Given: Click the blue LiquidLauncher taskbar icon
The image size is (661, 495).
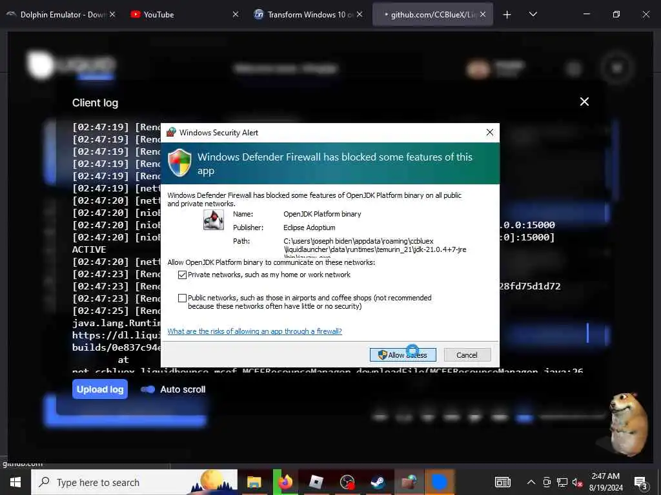Looking at the screenshot, I should pyautogui.click(x=439, y=482).
